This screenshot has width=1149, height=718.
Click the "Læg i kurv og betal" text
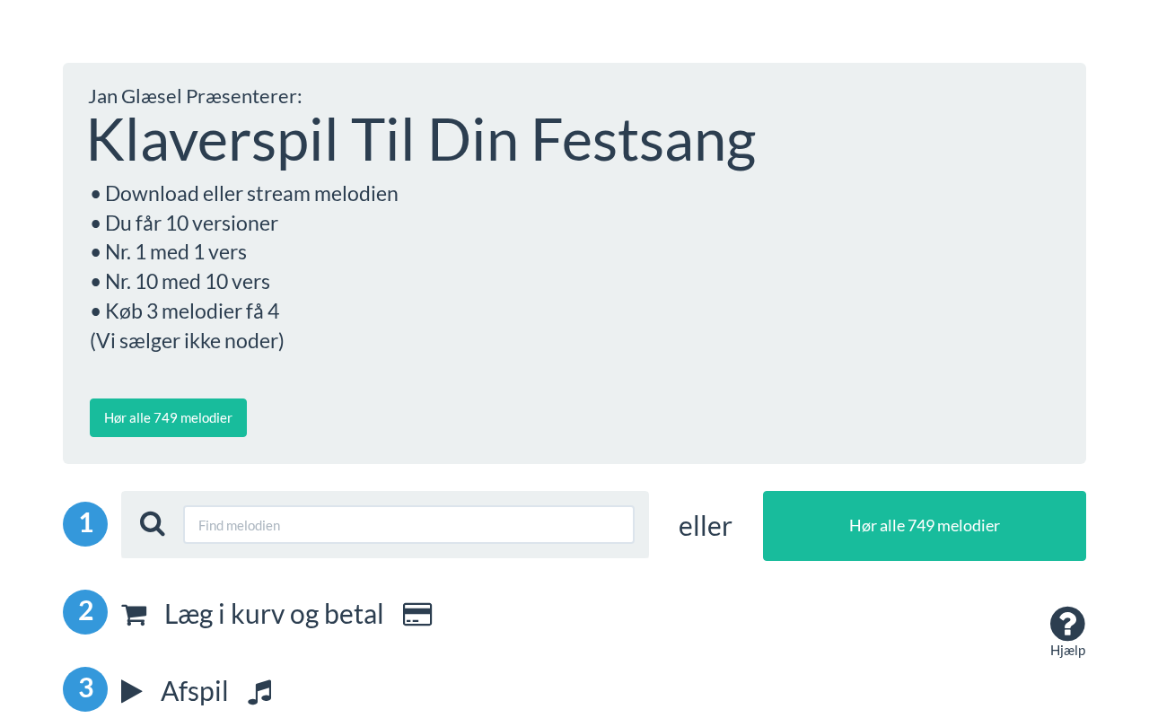pos(274,614)
